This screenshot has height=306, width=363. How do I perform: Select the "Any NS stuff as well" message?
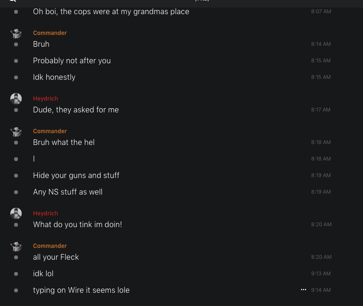coord(67,192)
